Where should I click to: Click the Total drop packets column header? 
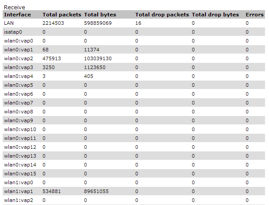(x=162, y=15)
